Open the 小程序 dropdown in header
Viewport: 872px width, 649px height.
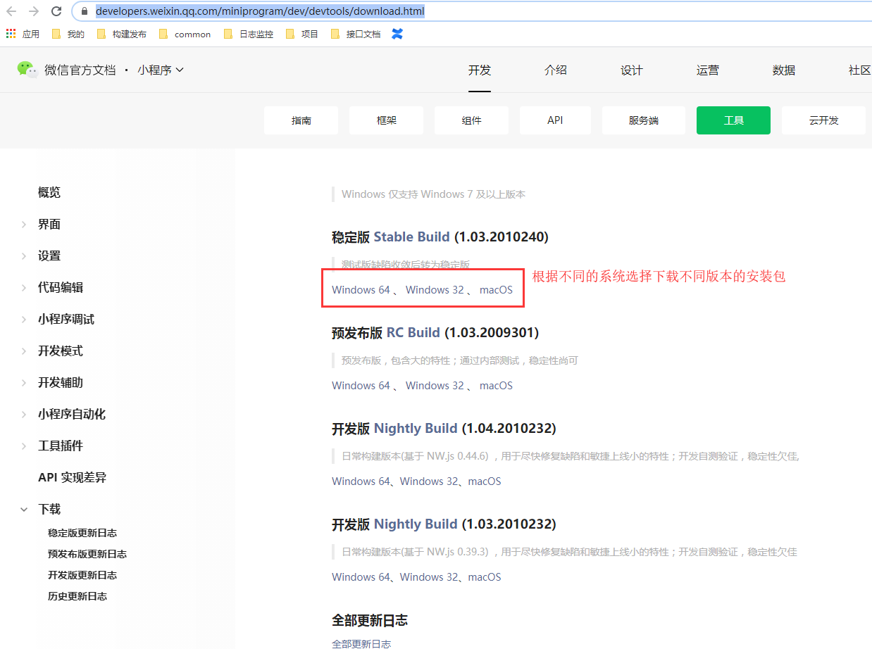(x=161, y=70)
